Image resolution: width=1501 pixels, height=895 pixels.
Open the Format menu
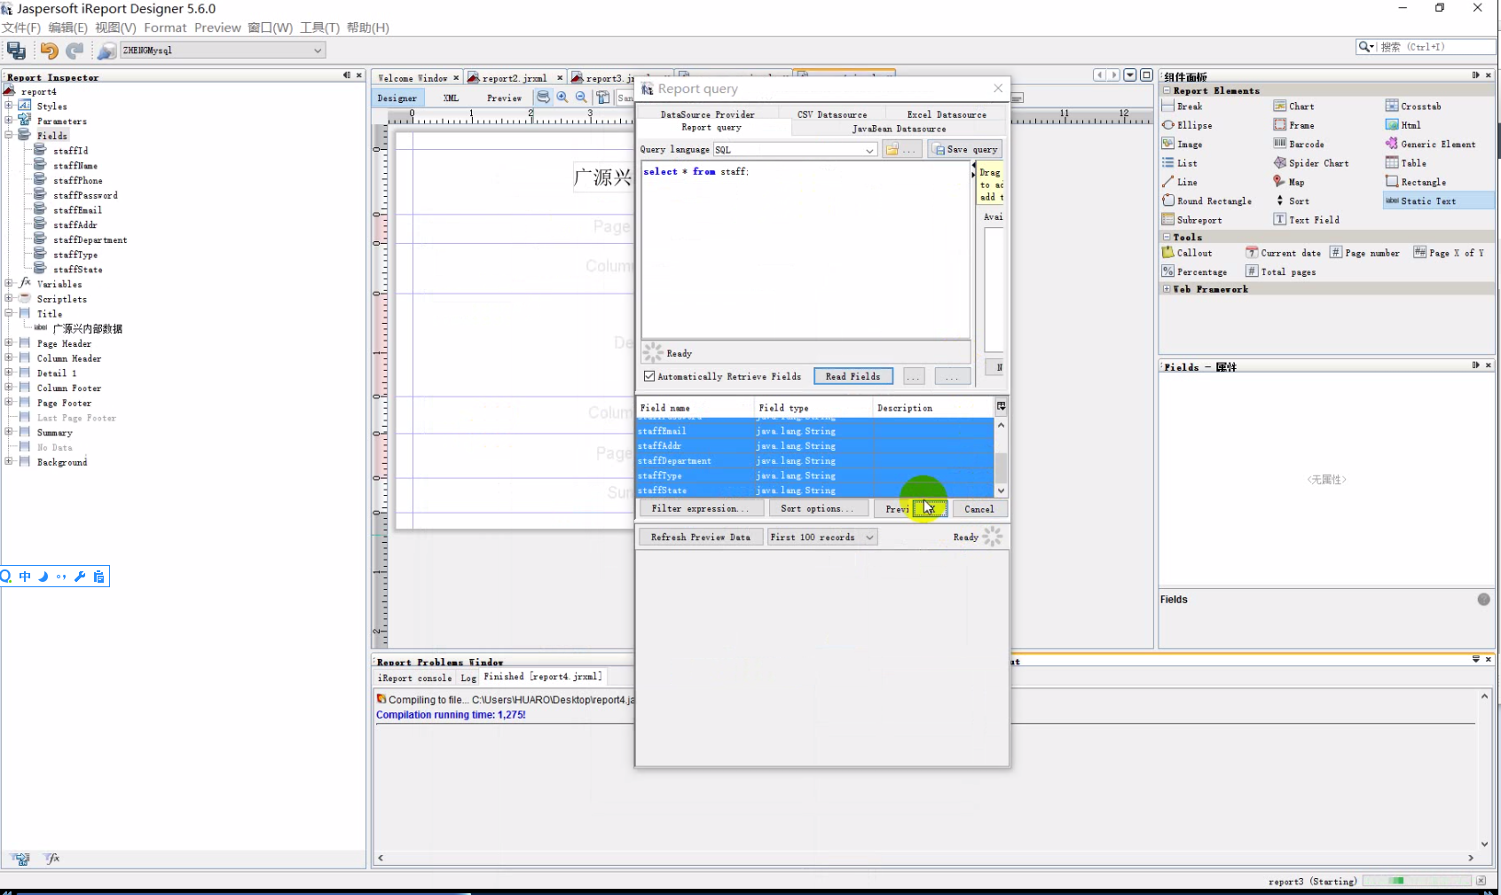coord(165,27)
